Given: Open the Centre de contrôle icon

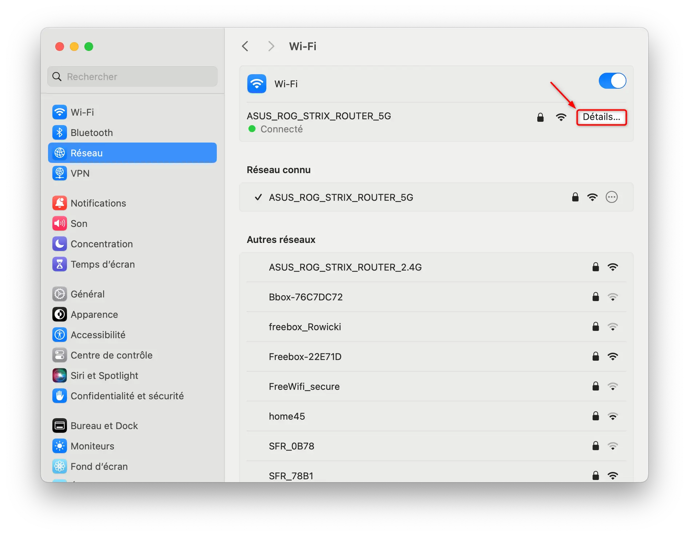Looking at the screenshot, I should coord(60,355).
